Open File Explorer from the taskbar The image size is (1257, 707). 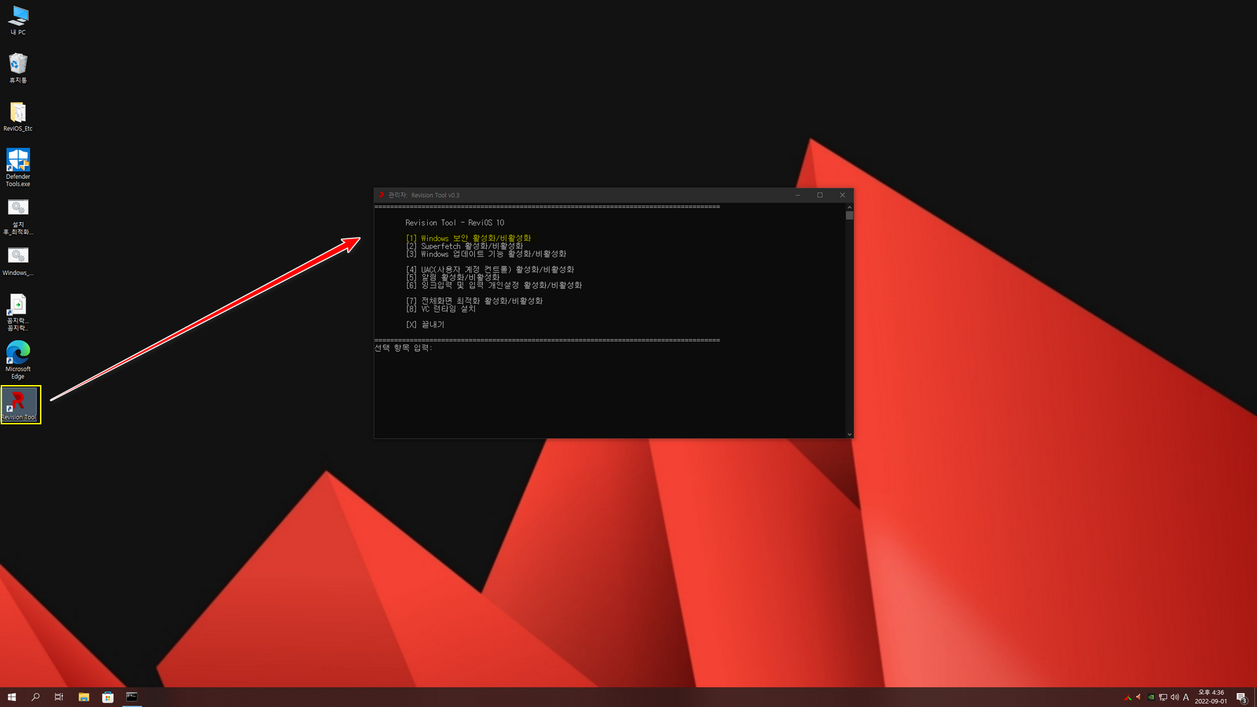tap(83, 697)
